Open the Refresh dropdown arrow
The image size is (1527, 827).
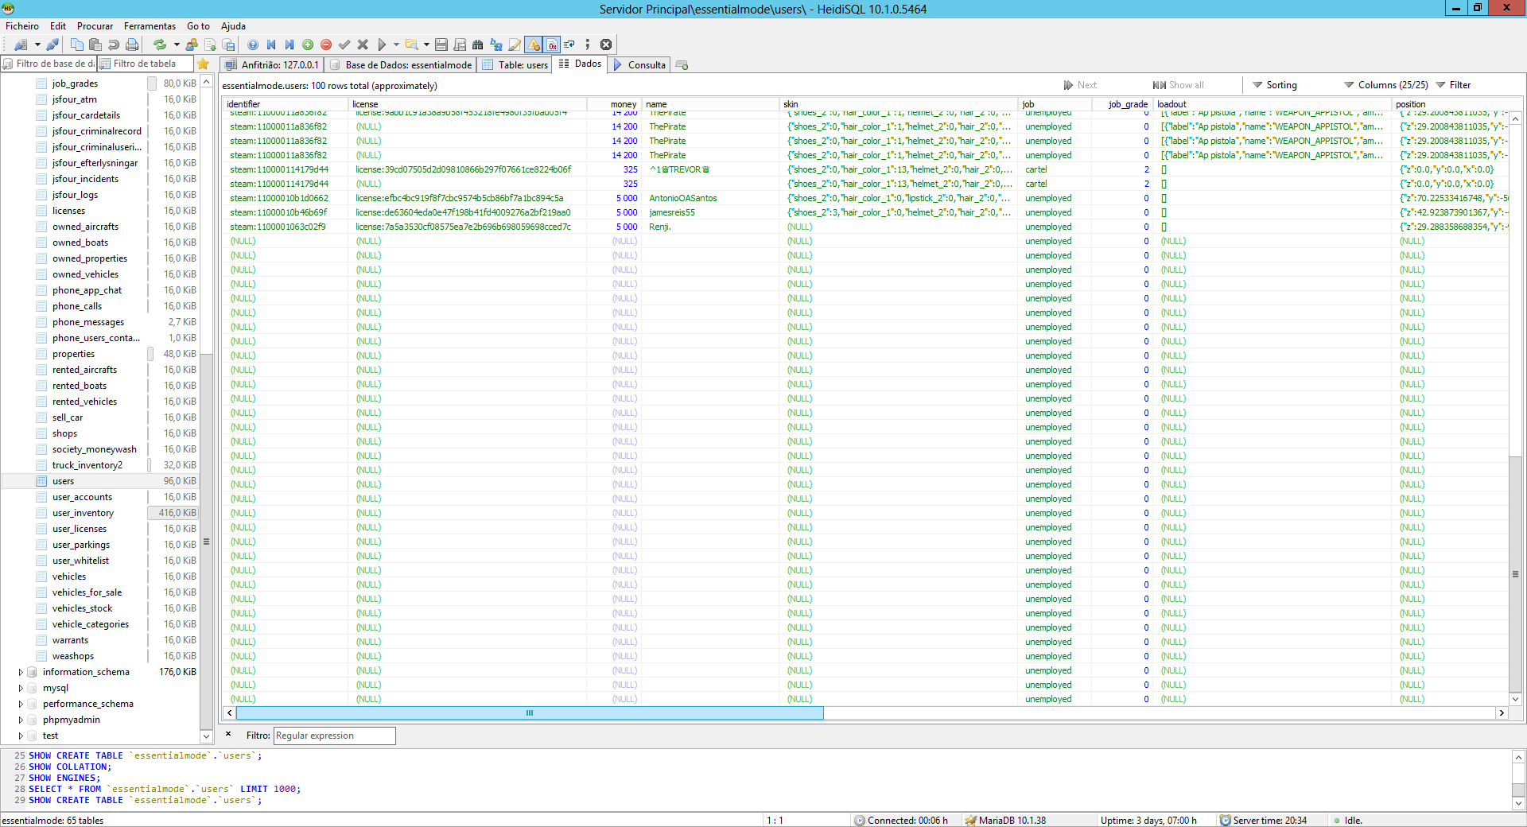click(x=177, y=45)
